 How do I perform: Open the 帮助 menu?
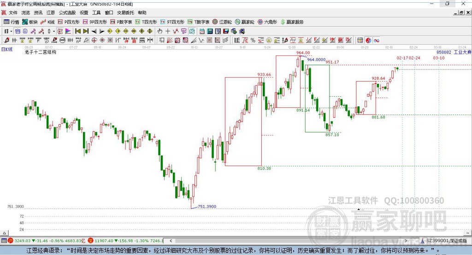click(x=142, y=12)
